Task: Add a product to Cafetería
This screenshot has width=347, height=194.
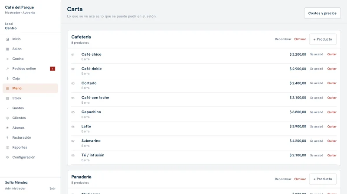Action: tap(323, 39)
